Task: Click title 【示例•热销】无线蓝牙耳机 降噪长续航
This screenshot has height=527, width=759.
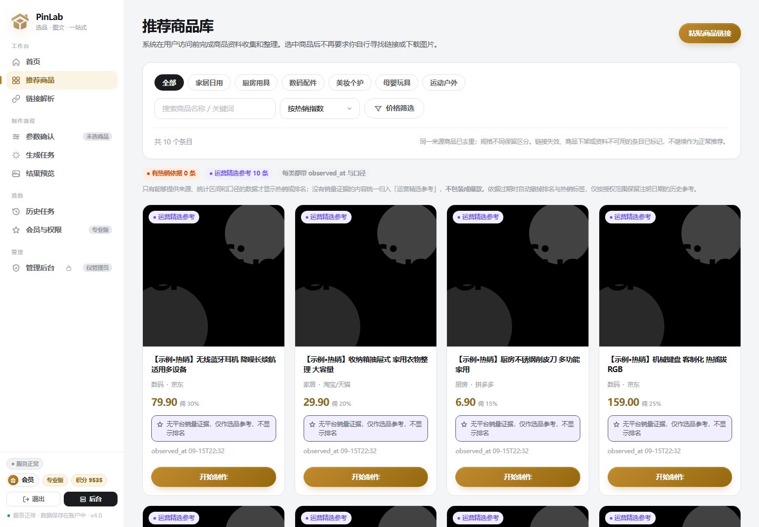Action: point(213,364)
